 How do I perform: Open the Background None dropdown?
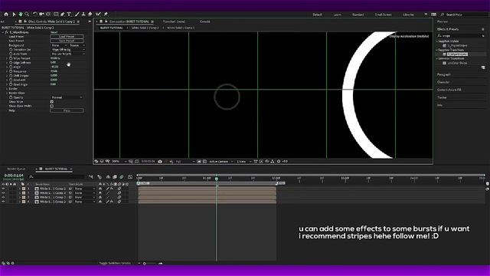click(59, 45)
